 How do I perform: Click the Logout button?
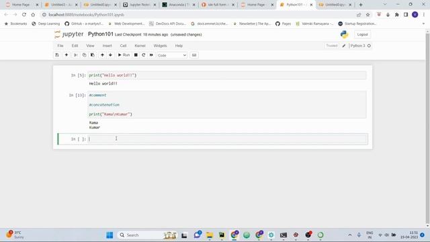click(362, 34)
